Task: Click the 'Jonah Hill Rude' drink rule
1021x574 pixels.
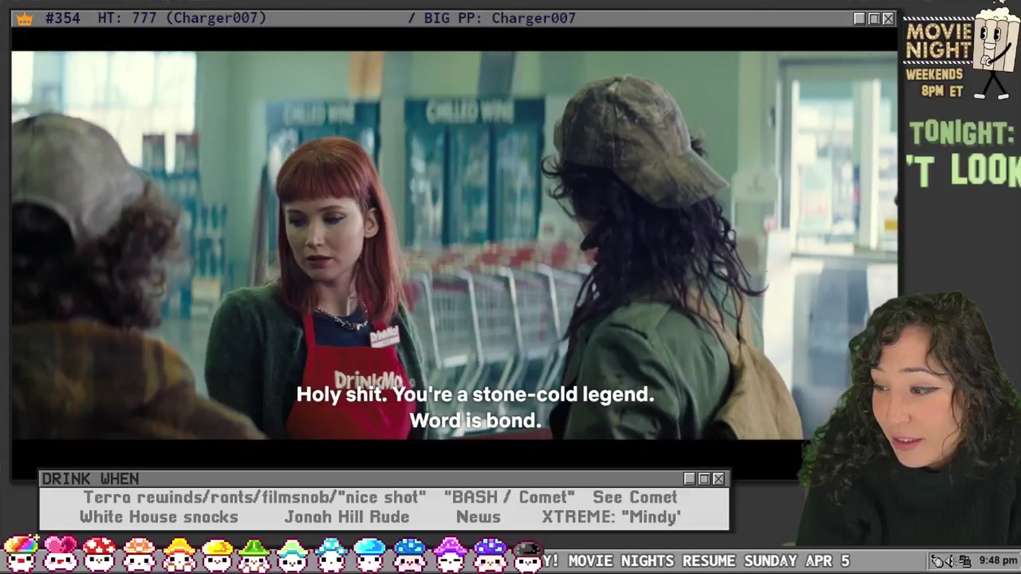Action: coord(347,517)
